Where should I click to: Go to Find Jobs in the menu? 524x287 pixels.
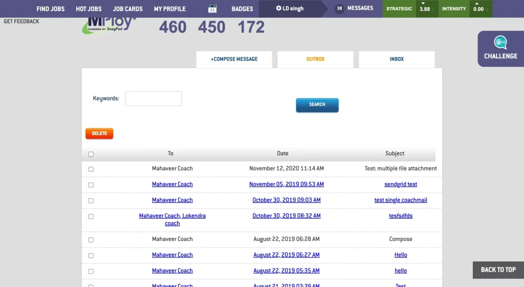pos(50,9)
